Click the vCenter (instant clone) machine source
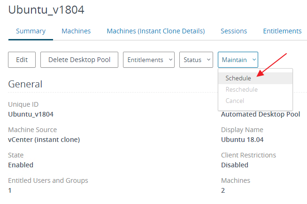Viewport: 307px width, 204px height. (x=44, y=140)
